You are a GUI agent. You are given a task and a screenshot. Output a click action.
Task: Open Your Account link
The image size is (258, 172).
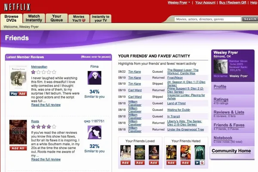[205, 3]
